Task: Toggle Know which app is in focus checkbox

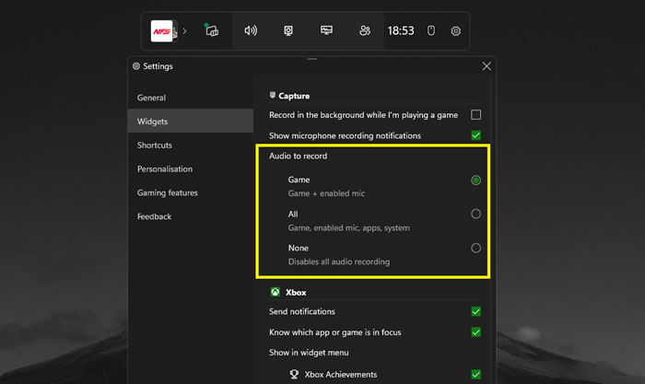Action: [x=476, y=332]
